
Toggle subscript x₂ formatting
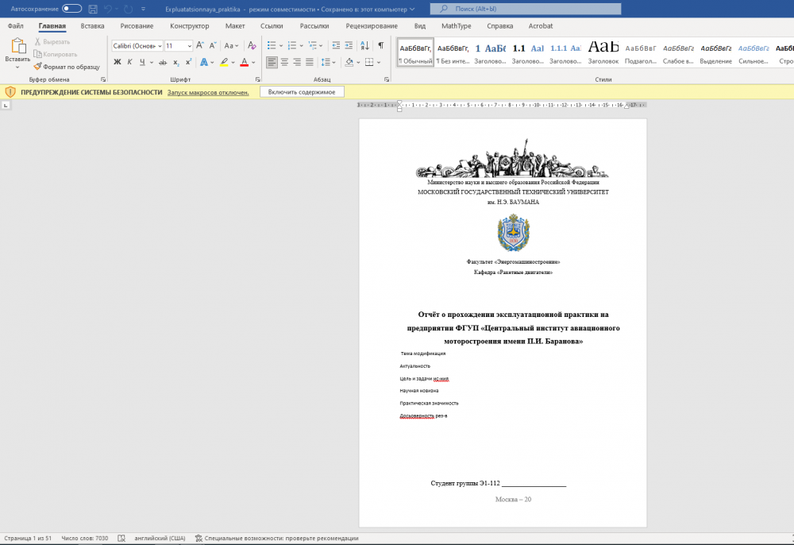(175, 62)
